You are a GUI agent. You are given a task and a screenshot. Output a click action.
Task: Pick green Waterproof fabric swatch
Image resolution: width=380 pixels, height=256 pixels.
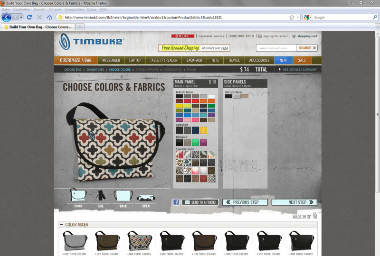click(195, 142)
